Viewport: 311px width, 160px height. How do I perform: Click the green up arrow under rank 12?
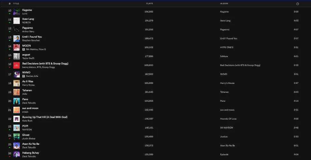[10, 32]
